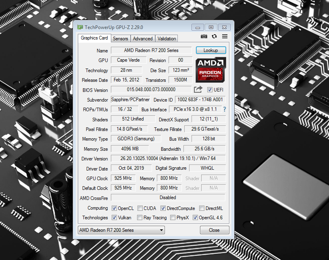The image size is (329, 260).
Task: Click the Subvendor value Sapphire/PCPartner
Action: point(130,100)
